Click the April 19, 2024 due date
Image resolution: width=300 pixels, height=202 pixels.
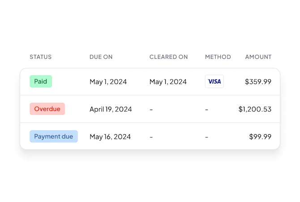pyautogui.click(x=111, y=109)
